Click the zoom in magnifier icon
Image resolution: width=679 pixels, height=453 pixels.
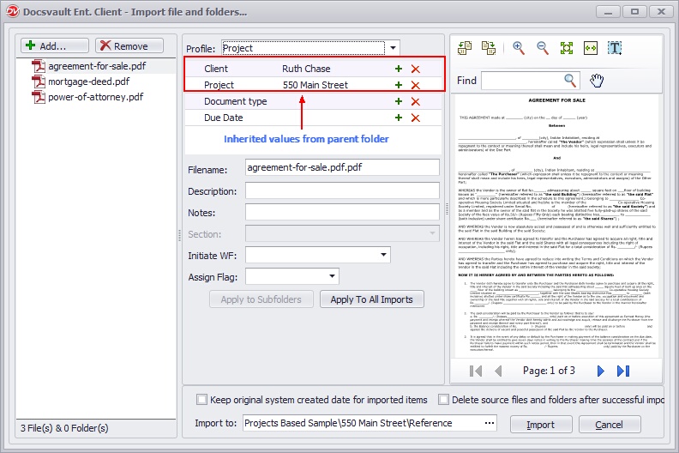tap(519, 49)
